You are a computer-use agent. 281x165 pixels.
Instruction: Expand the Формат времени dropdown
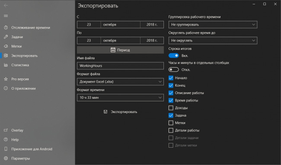pos(120,97)
